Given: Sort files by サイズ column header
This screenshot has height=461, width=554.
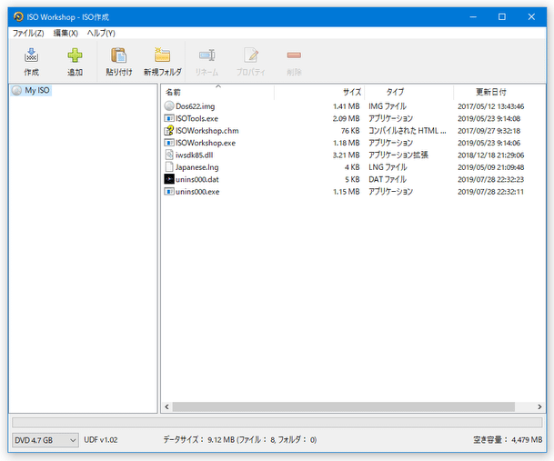Looking at the screenshot, I should coord(351,93).
